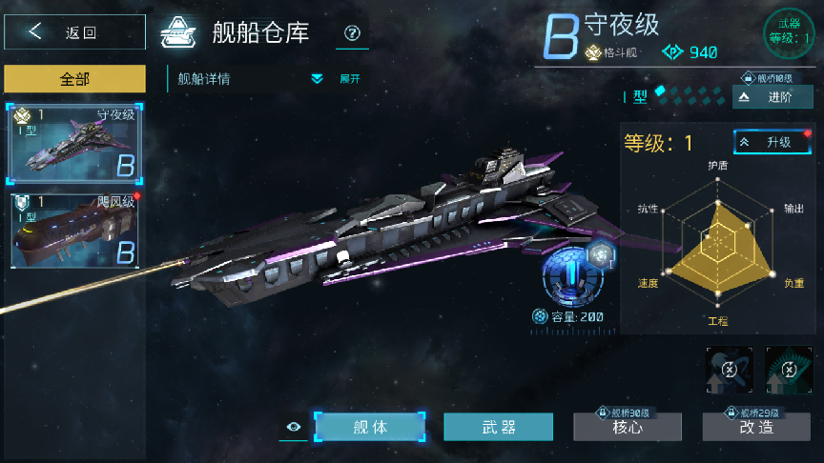Switch to the 武器 tab
The image size is (824, 463).
(498, 427)
